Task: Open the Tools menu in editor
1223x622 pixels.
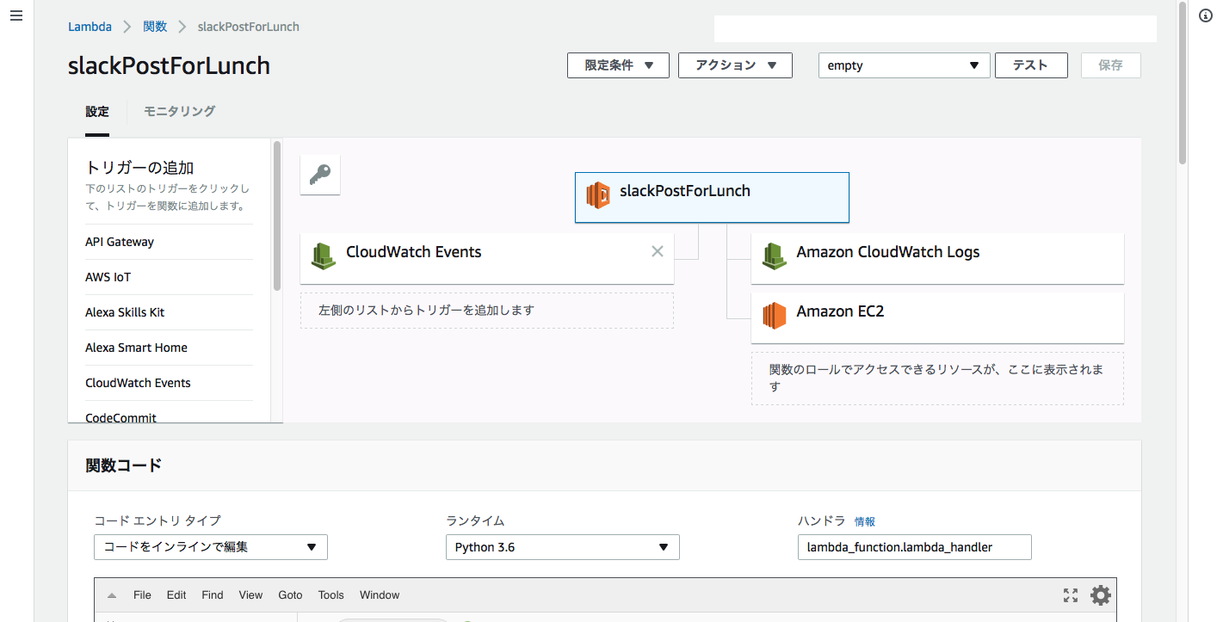Action: tap(330, 595)
